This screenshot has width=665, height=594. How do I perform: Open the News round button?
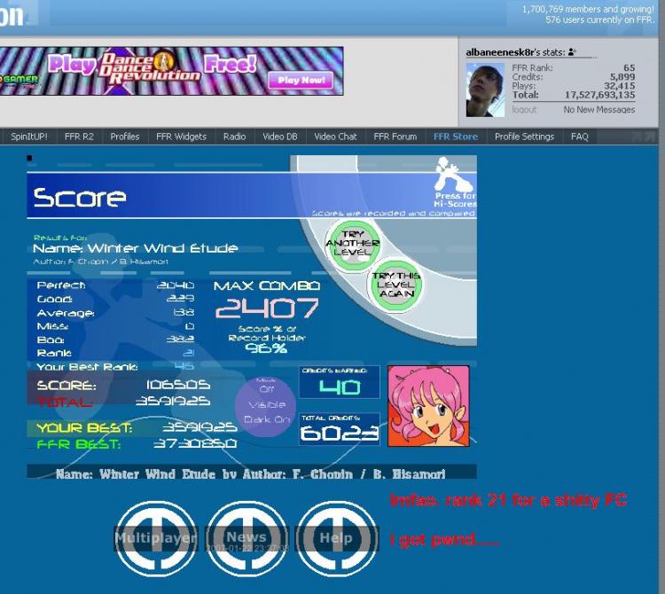[x=246, y=538]
